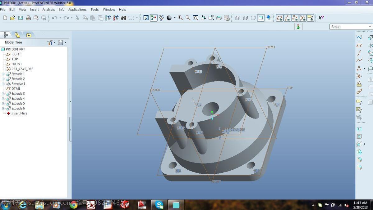
Task: Open the Reorient view icon
Action: coord(203,18)
